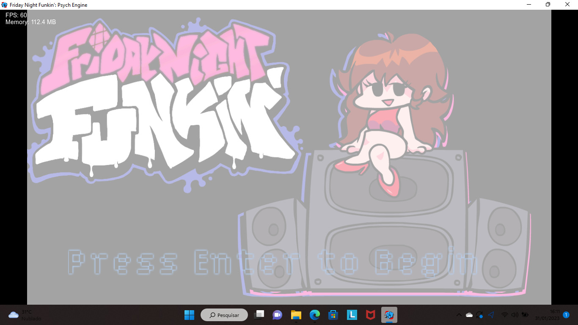Open the volume control in the tray
The image size is (578, 325).
(x=515, y=315)
